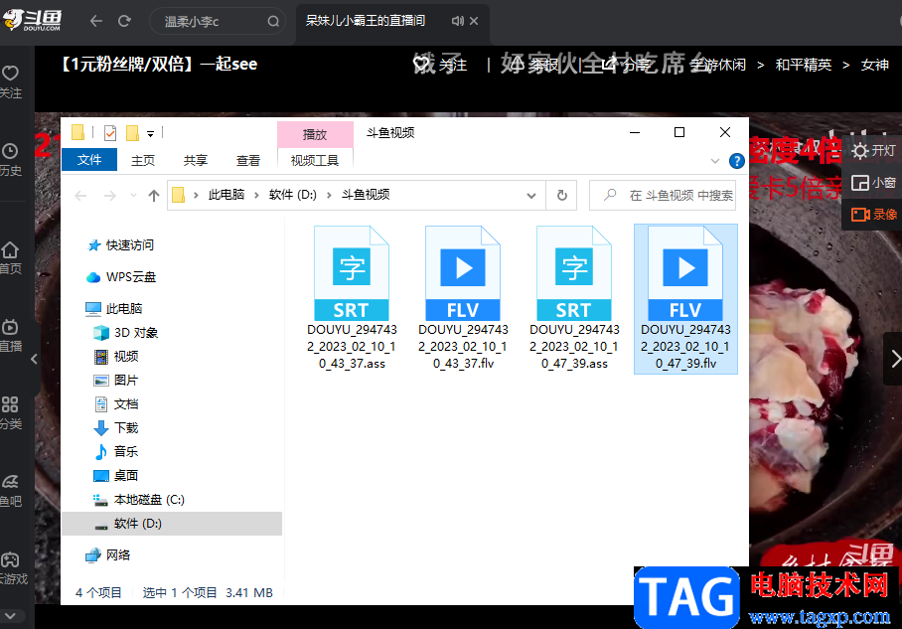
Task: Click the properties checkmark quick-access icon
Action: coord(110,133)
